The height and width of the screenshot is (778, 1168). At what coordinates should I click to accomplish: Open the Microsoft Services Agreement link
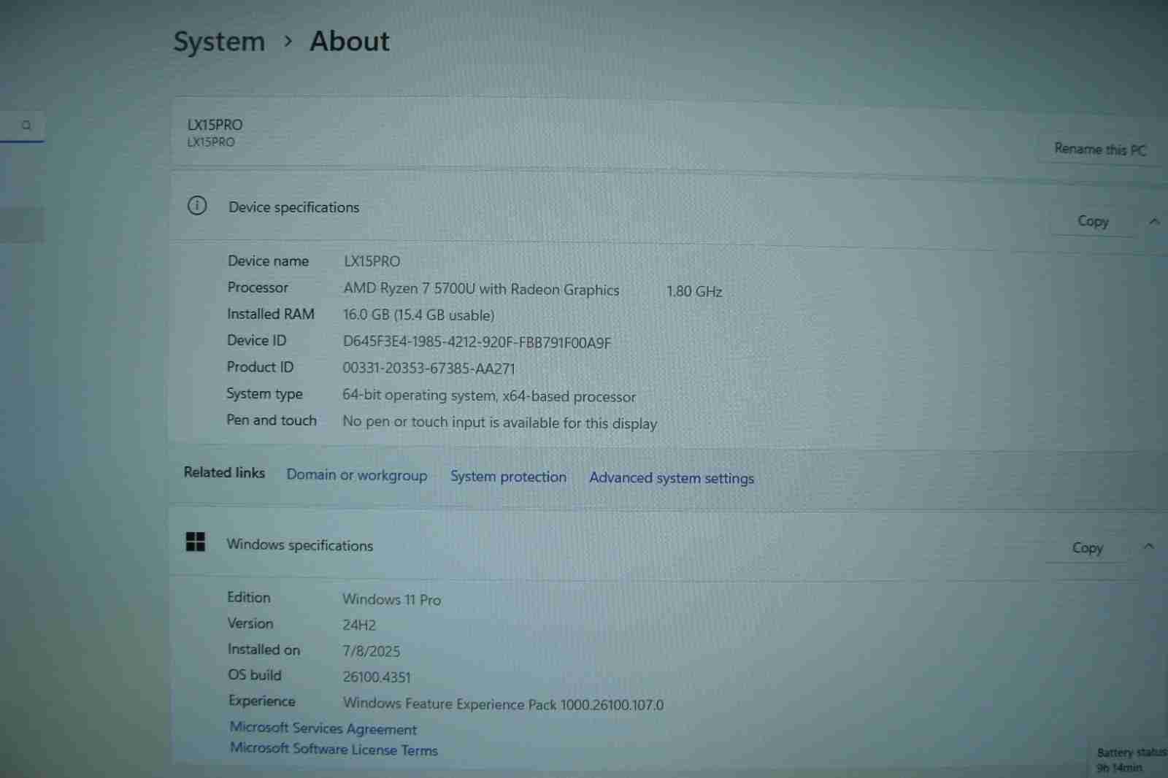point(323,728)
